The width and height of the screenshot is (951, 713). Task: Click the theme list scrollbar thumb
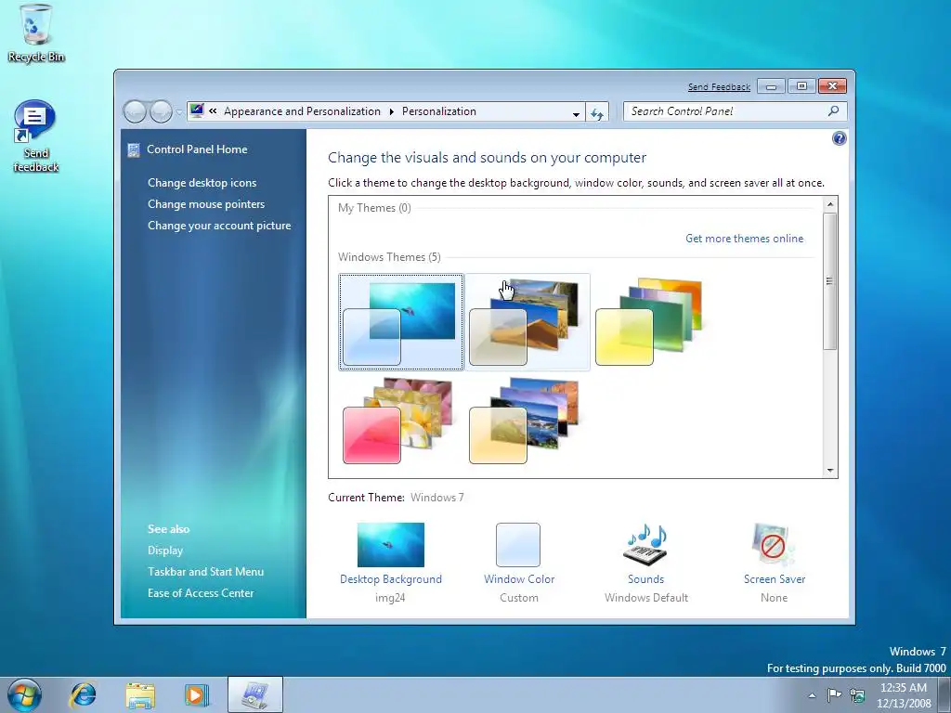click(830, 281)
